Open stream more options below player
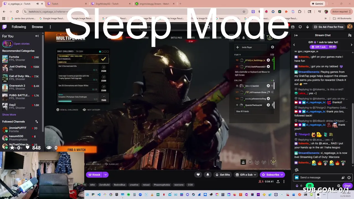 coord(284,182)
